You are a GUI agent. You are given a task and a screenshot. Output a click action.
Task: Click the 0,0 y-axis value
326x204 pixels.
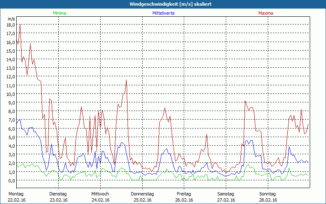(x=12, y=180)
